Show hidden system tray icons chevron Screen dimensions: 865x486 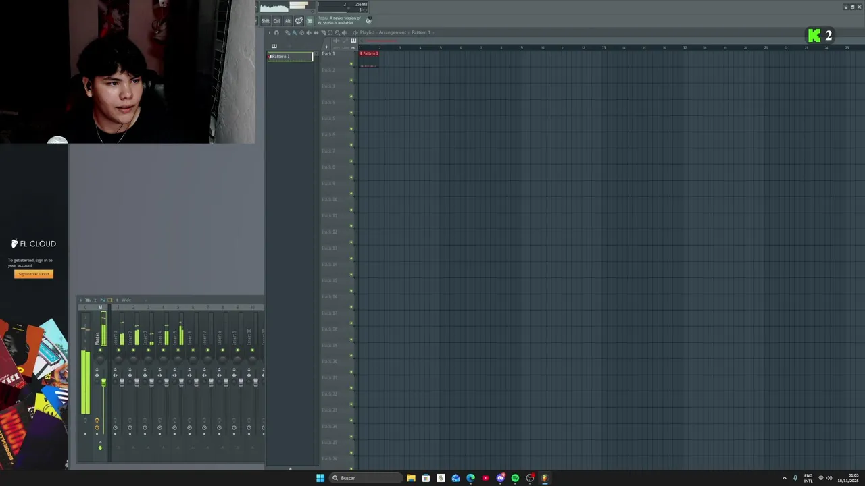(x=784, y=478)
